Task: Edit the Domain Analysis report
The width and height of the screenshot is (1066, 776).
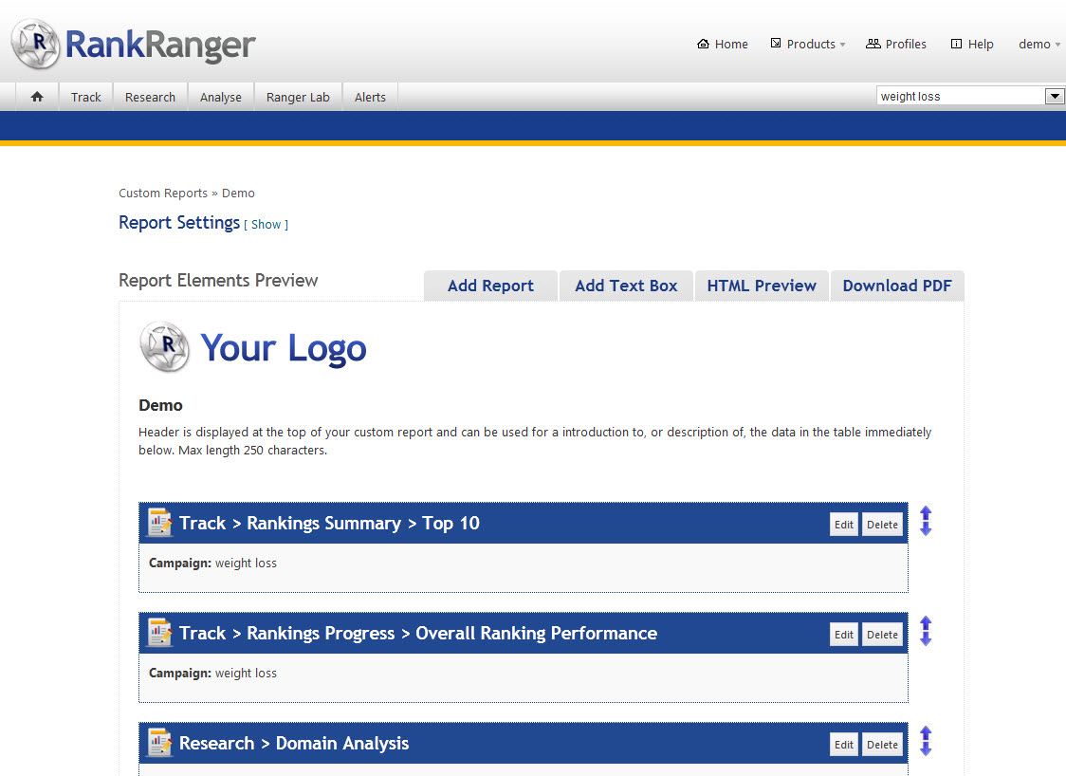Action: click(x=844, y=745)
